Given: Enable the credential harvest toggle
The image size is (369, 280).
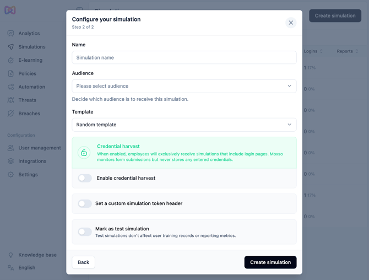Looking at the screenshot, I should pyautogui.click(x=85, y=178).
